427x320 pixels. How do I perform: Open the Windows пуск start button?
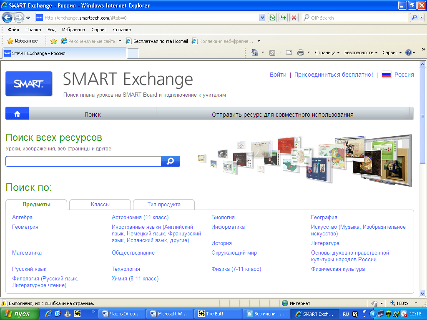click(19, 314)
